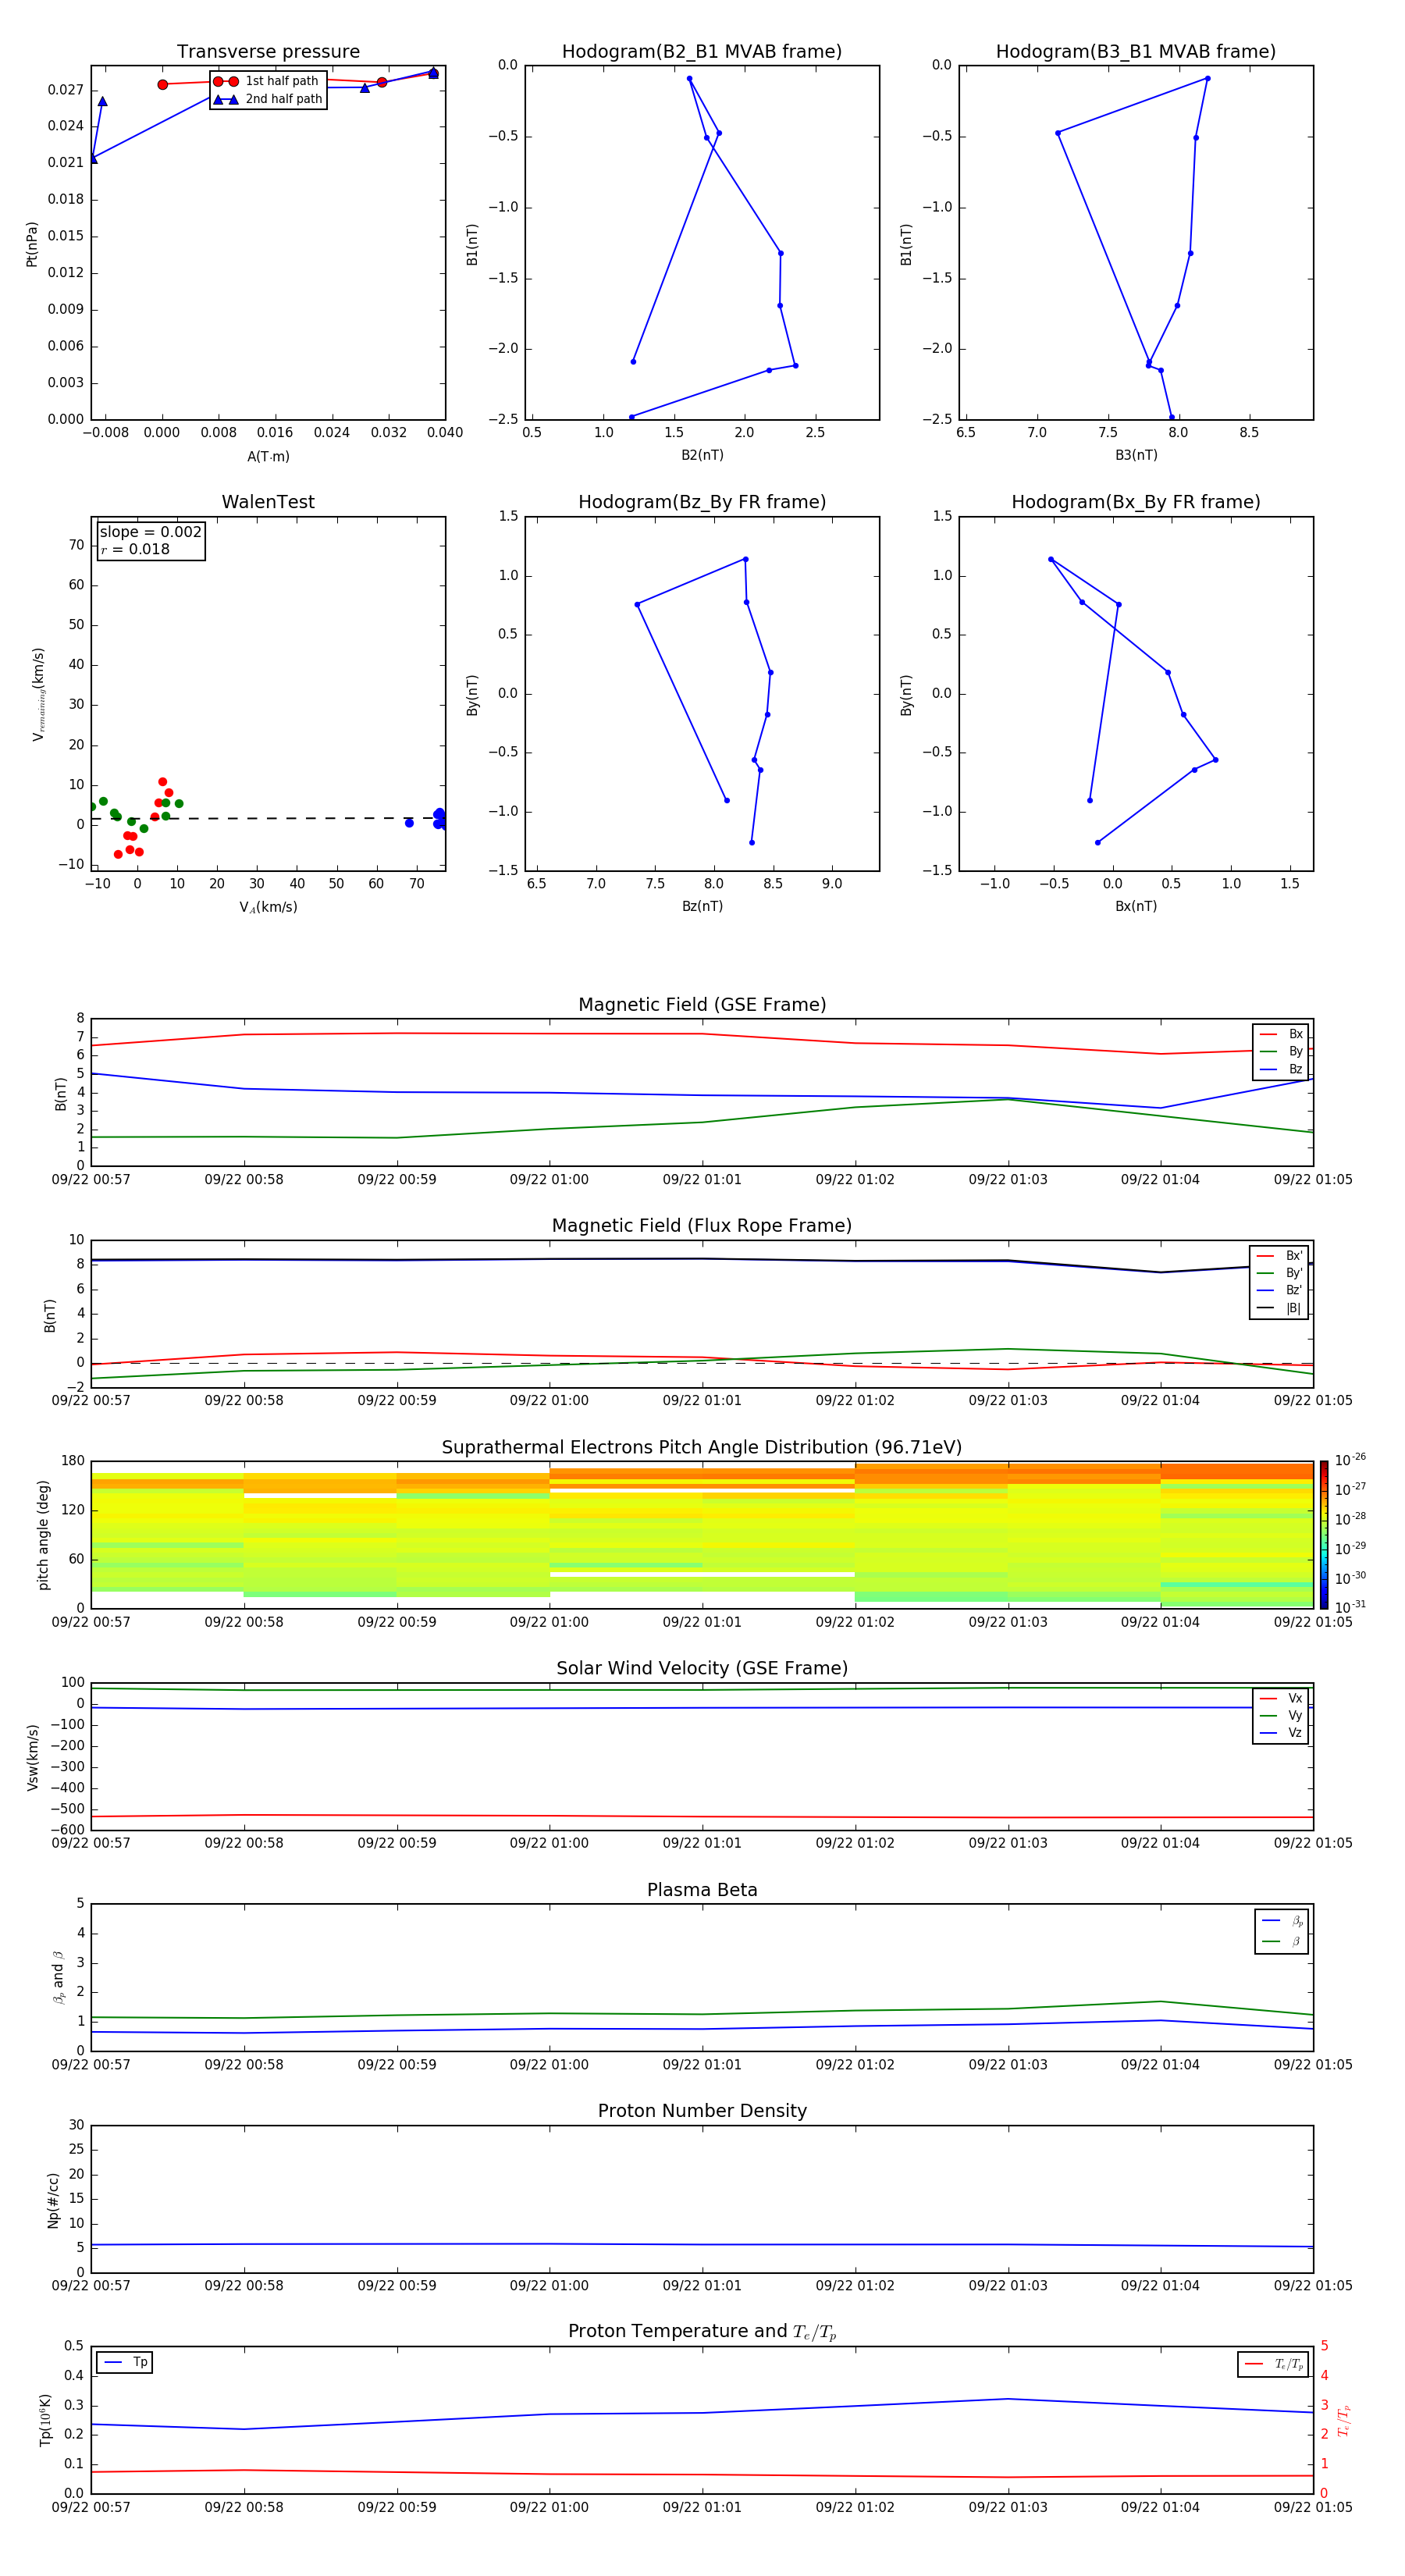This screenshot has height=2576, width=1405.
Task: Select the "Hodogram(Bz_By FR frame)" title
Action: 702,502
